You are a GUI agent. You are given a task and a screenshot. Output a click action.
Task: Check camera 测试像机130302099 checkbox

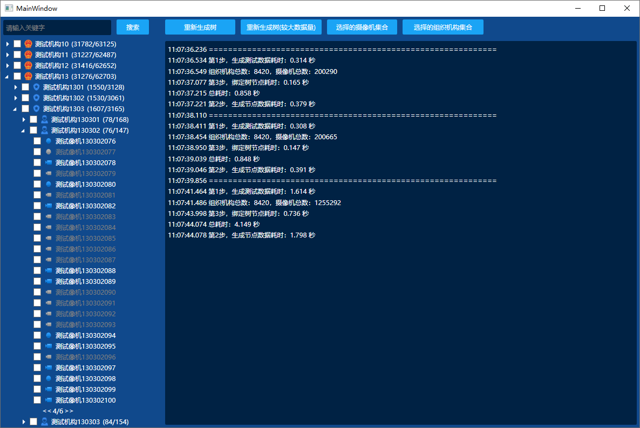pyautogui.click(x=37, y=389)
